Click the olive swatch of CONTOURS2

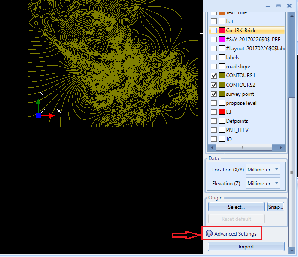tap(222, 85)
